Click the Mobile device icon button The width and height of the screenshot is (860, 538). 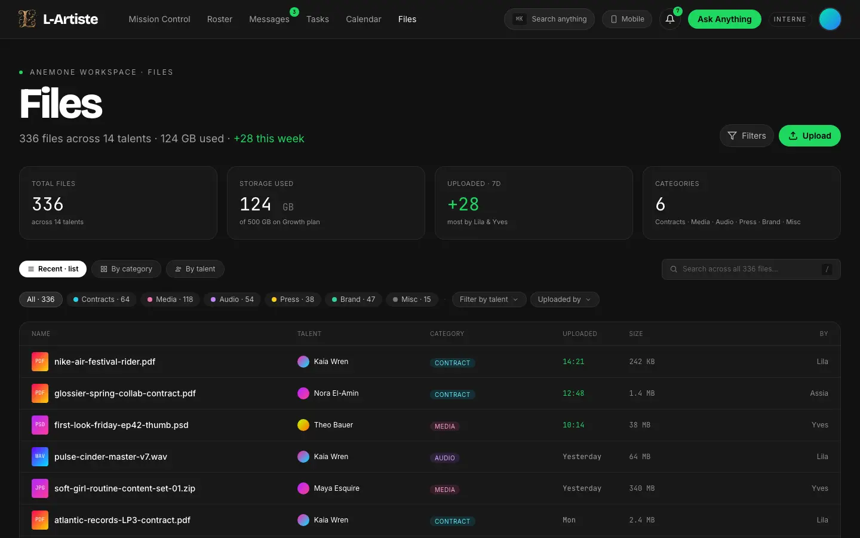(x=627, y=19)
